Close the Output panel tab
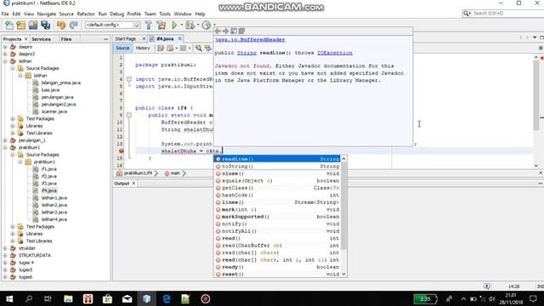 coord(133,184)
